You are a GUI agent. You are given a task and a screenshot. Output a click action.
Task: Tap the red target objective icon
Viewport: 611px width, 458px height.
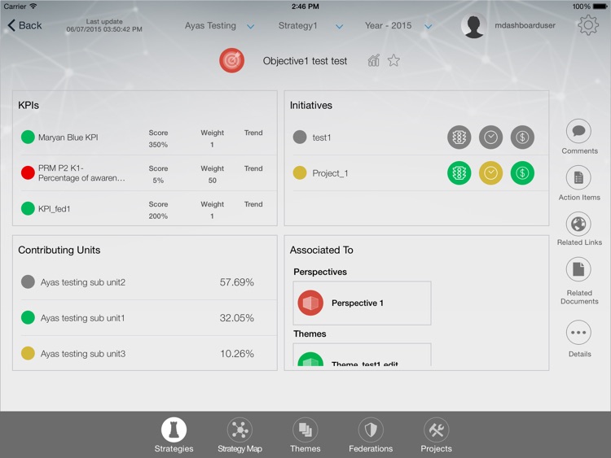pyautogui.click(x=232, y=60)
